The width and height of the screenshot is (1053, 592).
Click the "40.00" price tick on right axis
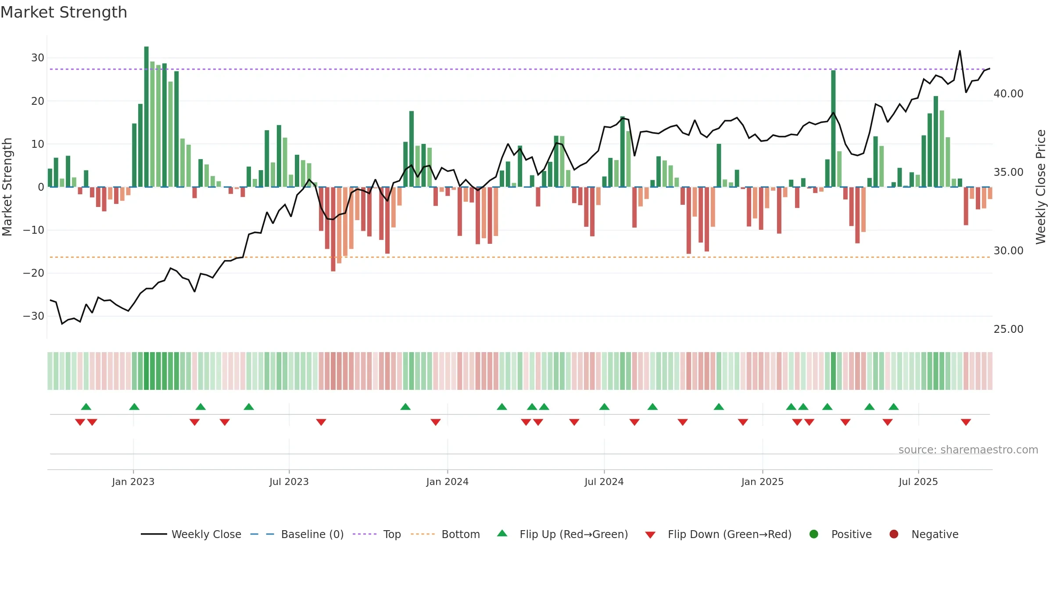coord(1008,94)
